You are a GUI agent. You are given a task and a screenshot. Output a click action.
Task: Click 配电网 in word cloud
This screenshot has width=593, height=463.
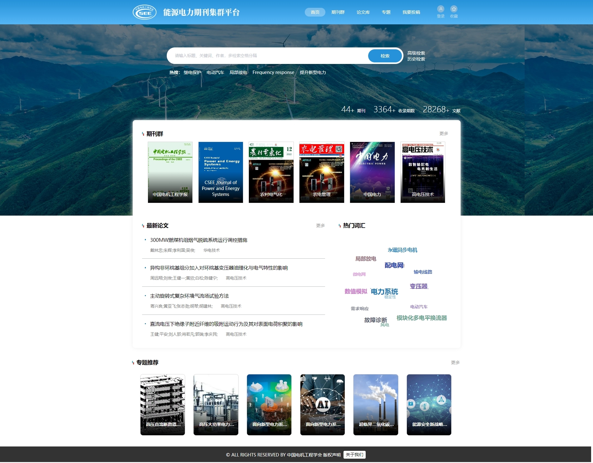pyautogui.click(x=394, y=265)
